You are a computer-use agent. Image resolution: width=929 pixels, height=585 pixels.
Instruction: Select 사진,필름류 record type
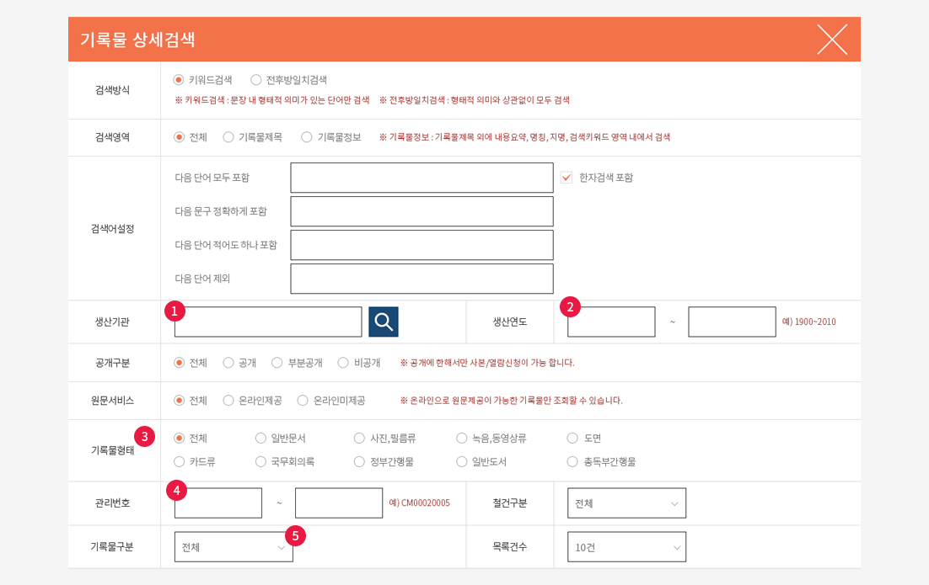[360, 439]
